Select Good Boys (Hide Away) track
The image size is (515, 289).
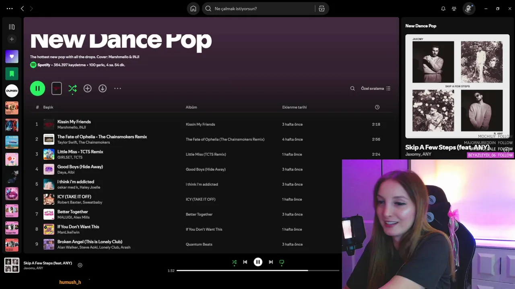coord(80,167)
